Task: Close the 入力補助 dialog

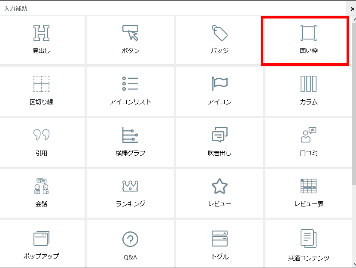Action: coord(352,9)
